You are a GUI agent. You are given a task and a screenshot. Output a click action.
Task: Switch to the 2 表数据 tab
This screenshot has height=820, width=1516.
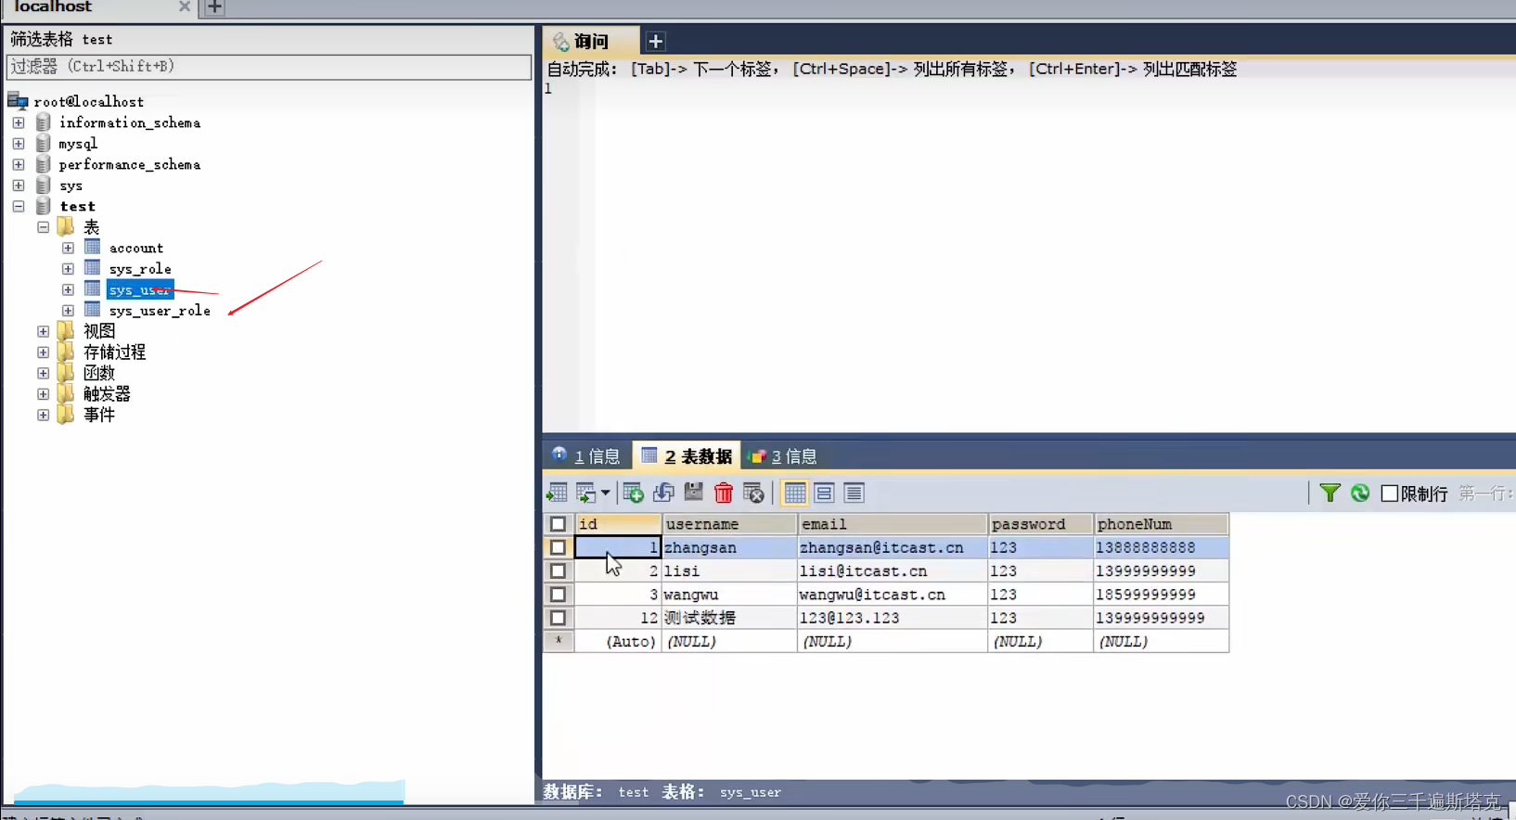[687, 455]
